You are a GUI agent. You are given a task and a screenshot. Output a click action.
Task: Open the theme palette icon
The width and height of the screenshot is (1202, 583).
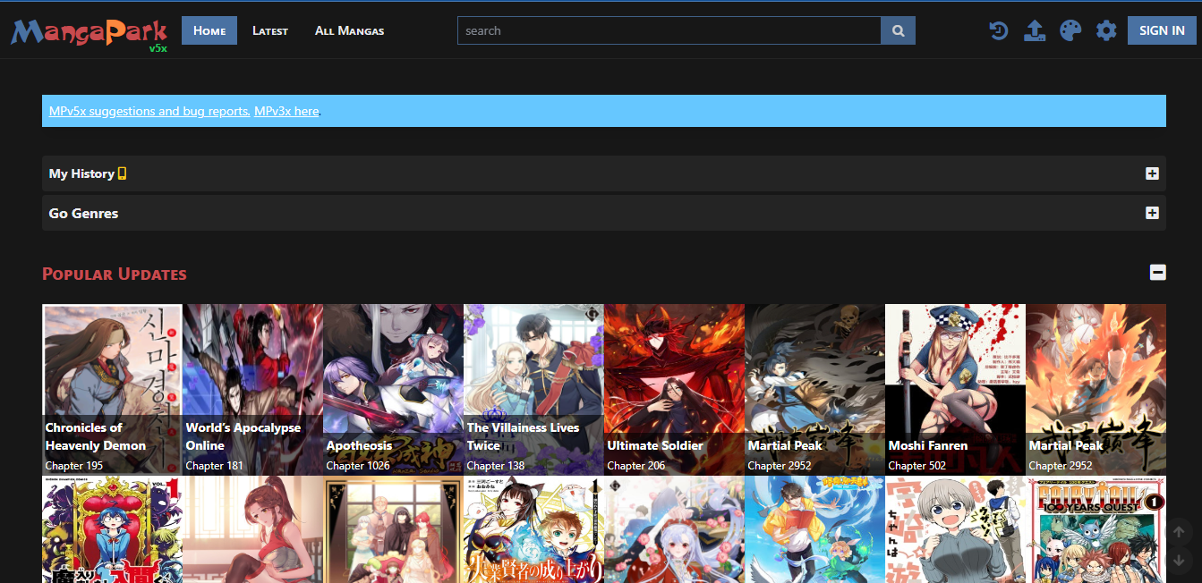pyautogui.click(x=1070, y=30)
